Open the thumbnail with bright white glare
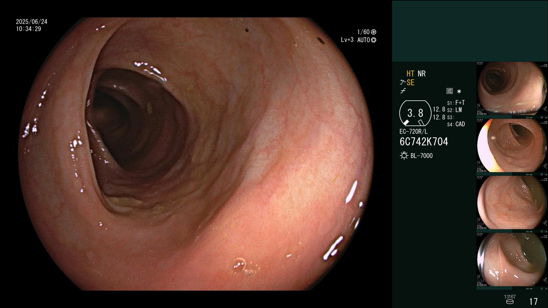This screenshot has height=308, width=548. (x=512, y=147)
